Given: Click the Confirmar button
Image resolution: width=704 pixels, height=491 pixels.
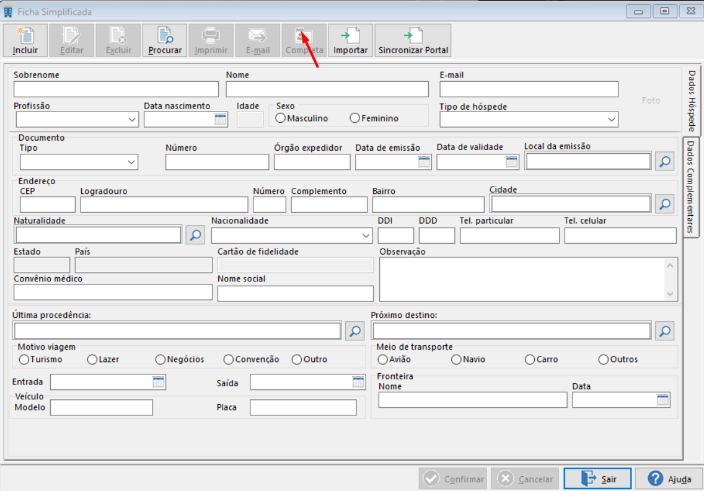Looking at the screenshot, I should [x=453, y=479].
